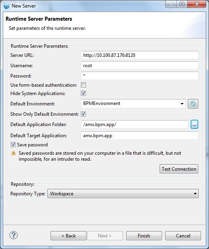Minimize the New Server dialog
This screenshot has height=249, width=209.
click(x=171, y=4)
